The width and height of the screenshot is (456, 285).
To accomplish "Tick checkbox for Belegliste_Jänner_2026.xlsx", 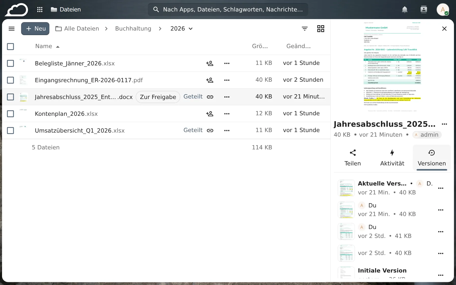I will click(x=10, y=63).
